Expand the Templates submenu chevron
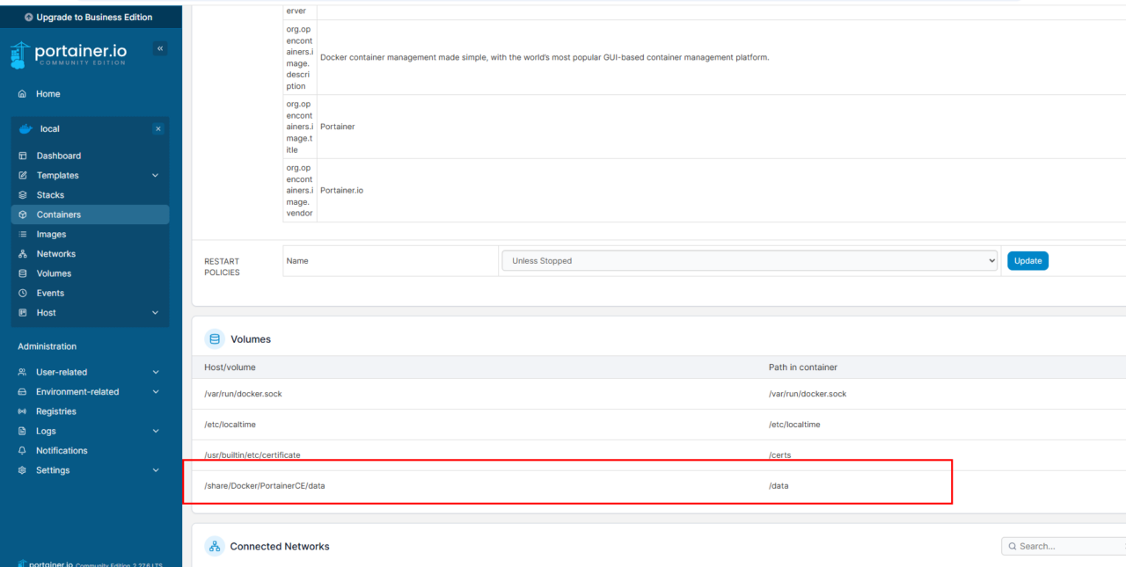The width and height of the screenshot is (1126, 567). (156, 176)
